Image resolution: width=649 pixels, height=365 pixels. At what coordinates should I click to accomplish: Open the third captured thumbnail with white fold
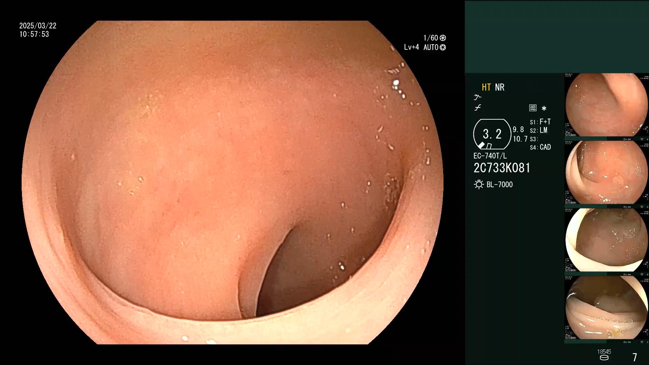606,240
